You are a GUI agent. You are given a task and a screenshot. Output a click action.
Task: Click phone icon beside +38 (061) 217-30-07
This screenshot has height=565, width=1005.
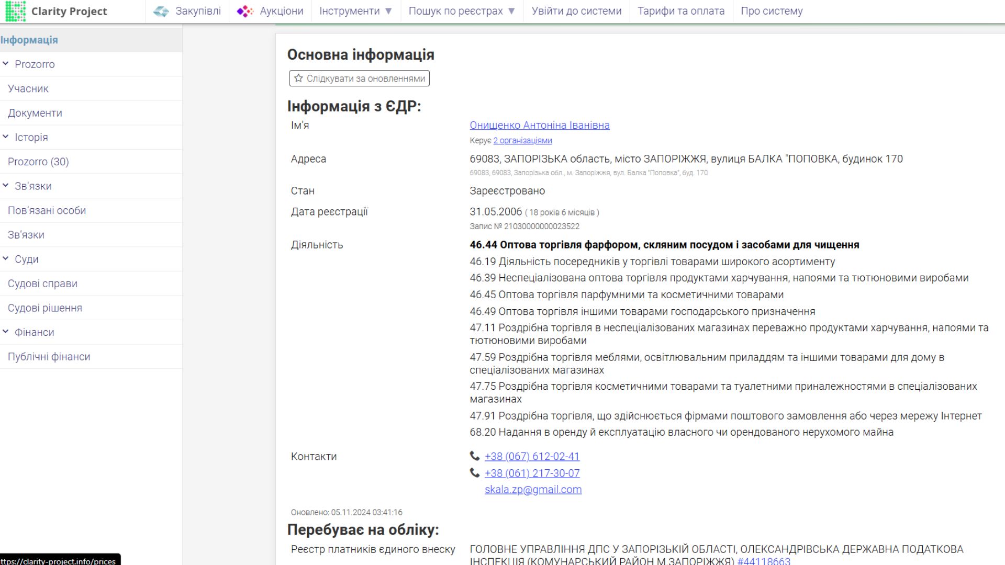474,473
